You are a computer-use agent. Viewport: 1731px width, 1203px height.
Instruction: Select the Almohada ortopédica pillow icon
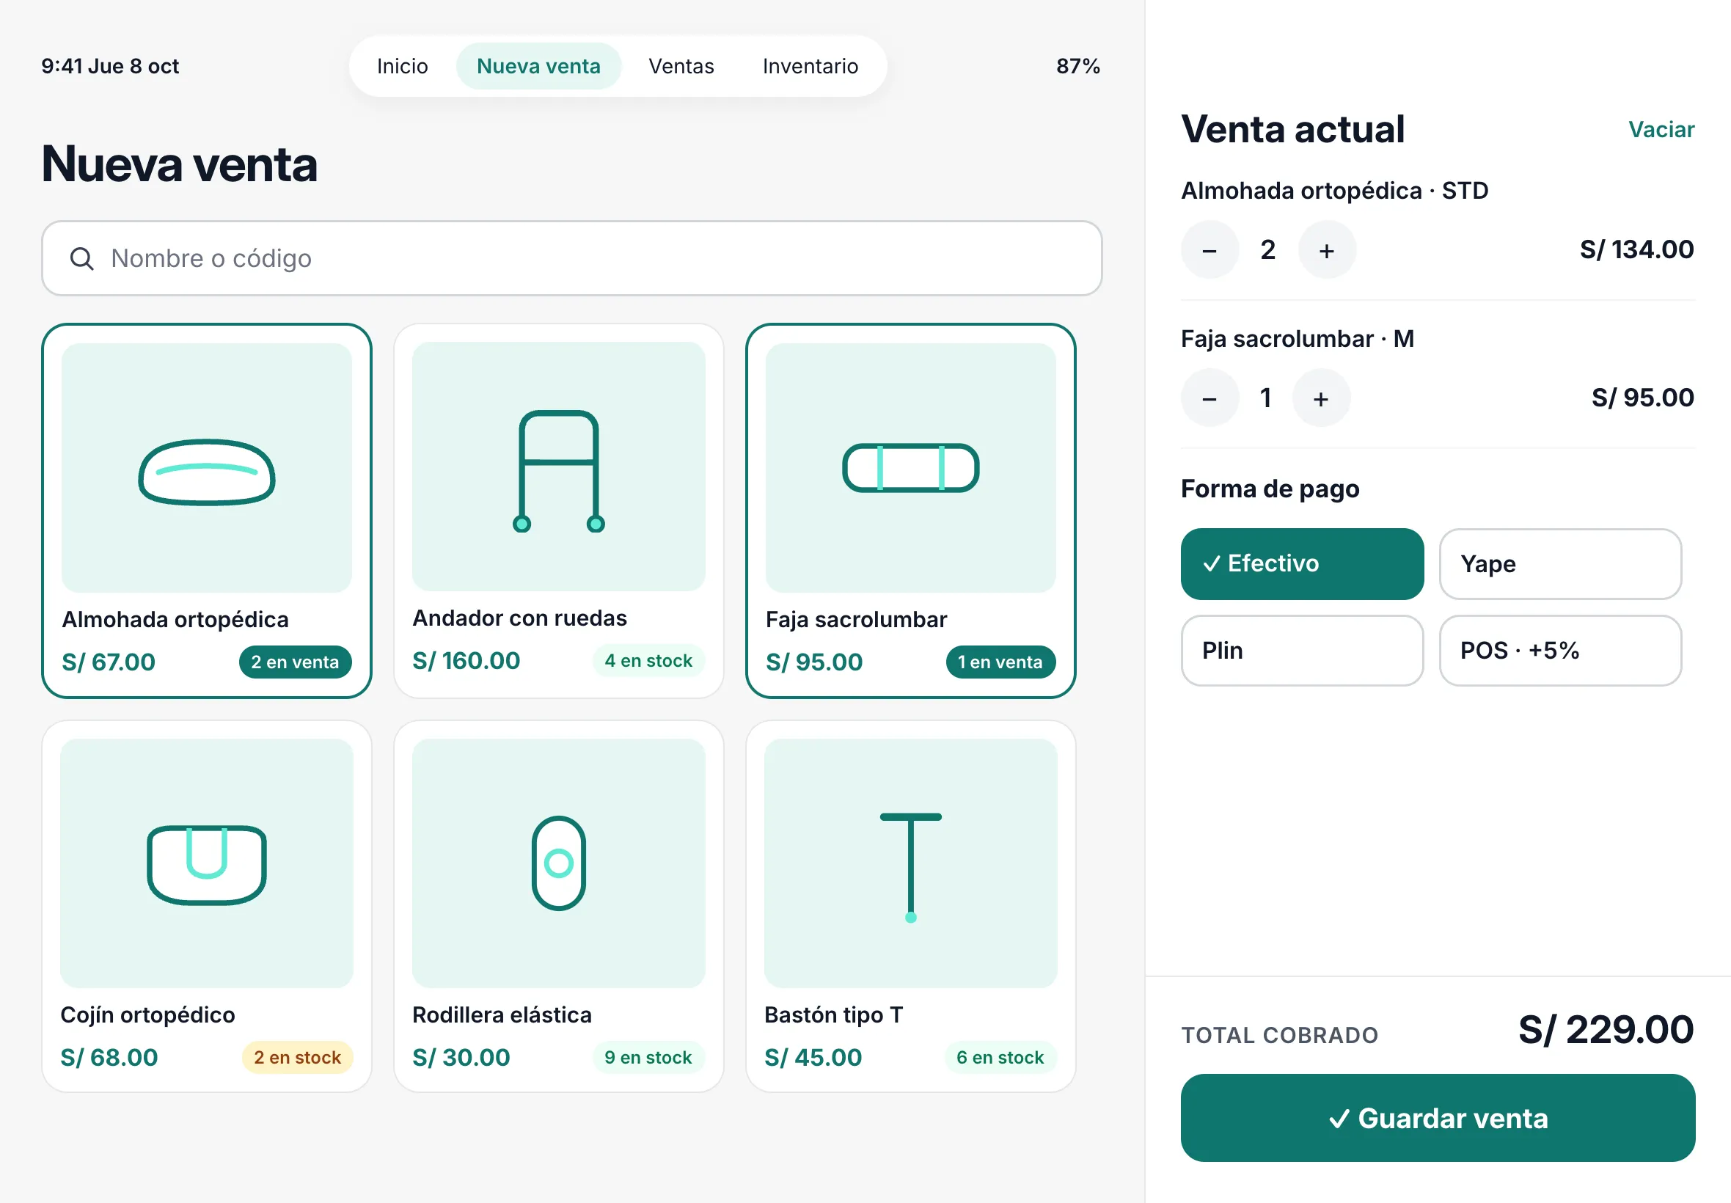click(x=207, y=472)
